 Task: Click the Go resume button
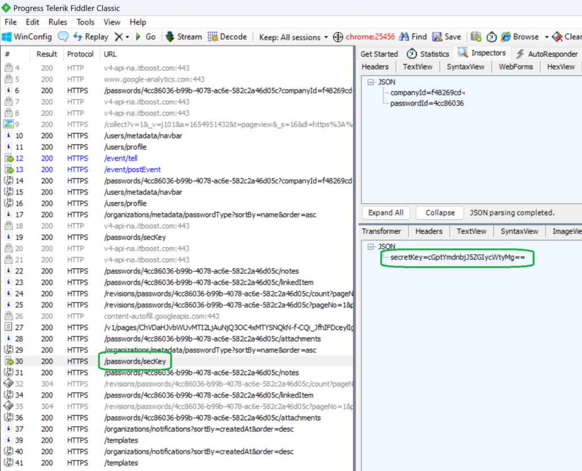click(x=145, y=37)
